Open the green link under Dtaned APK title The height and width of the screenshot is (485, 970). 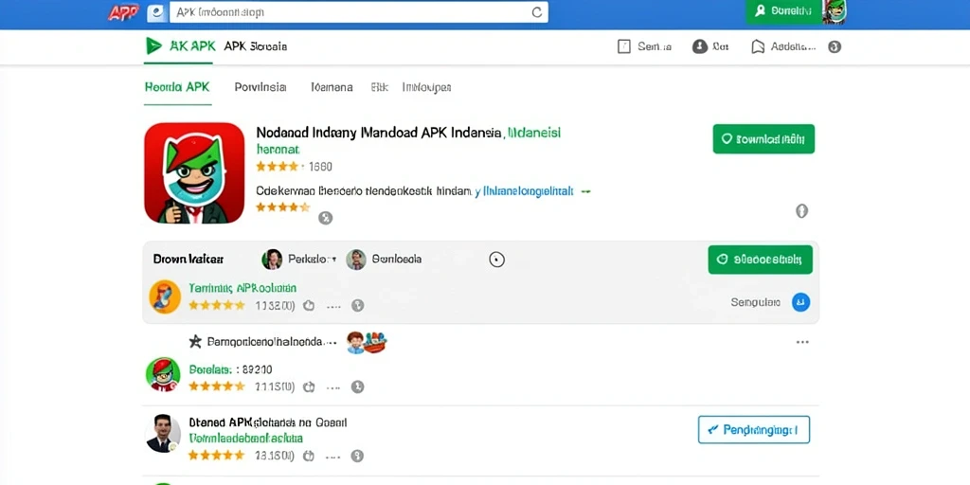pos(245,438)
